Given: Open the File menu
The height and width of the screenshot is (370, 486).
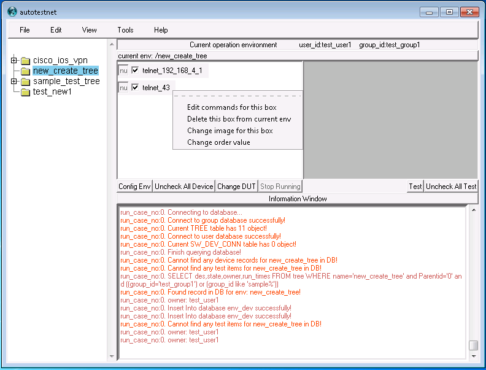Looking at the screenshot, I should [x=25, y=30].
